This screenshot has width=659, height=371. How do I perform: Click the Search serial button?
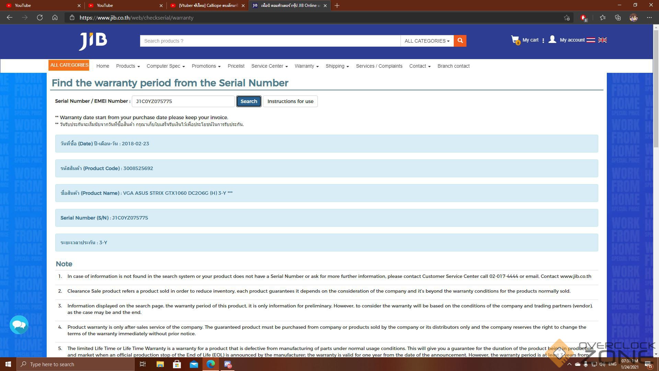[x=248, y=101]
